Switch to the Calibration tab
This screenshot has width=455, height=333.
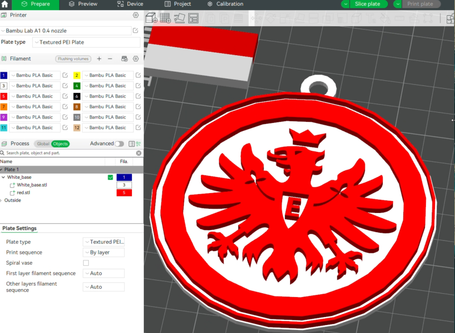click(x=225, y=4)
